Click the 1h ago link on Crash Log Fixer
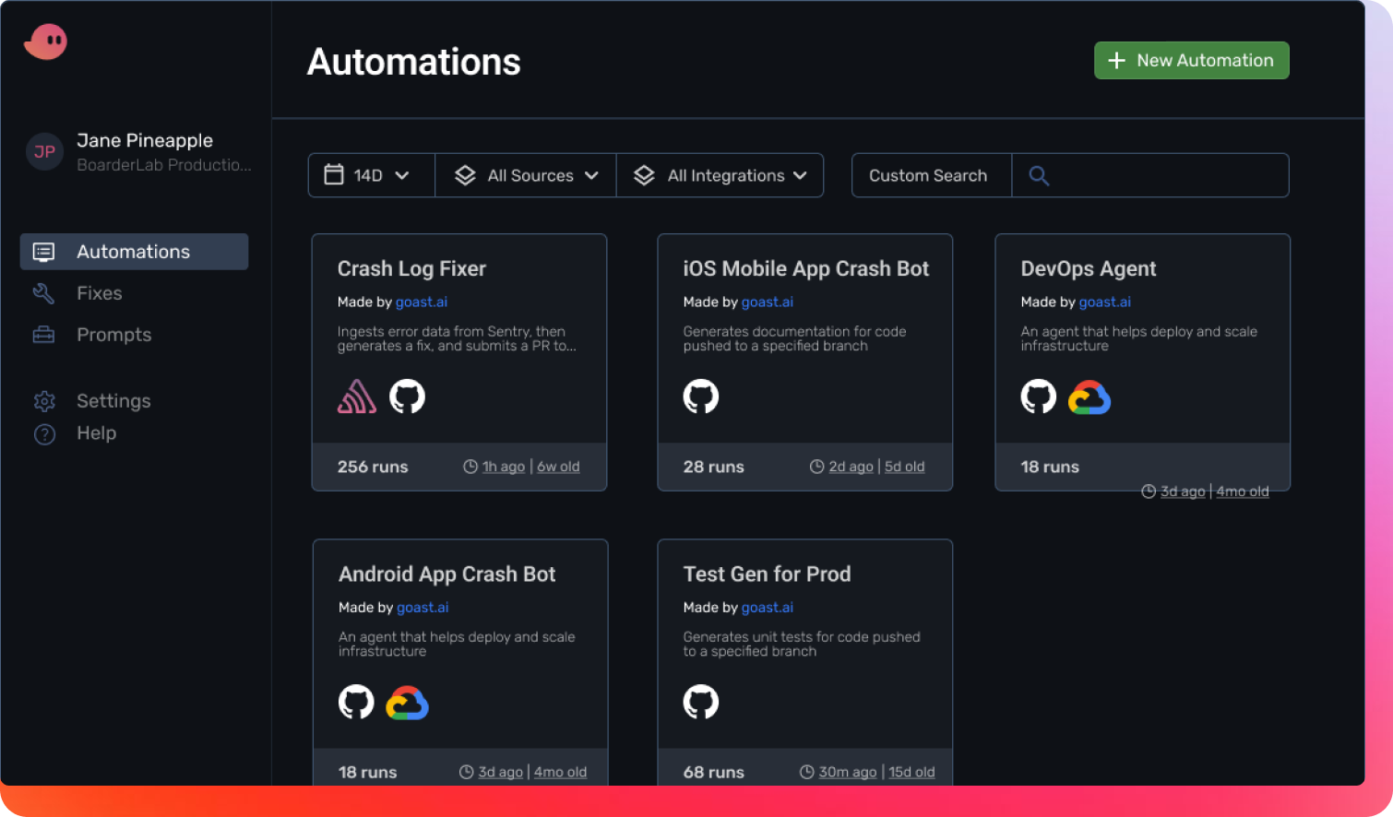 pyautogui.click(x=503, y=467)
